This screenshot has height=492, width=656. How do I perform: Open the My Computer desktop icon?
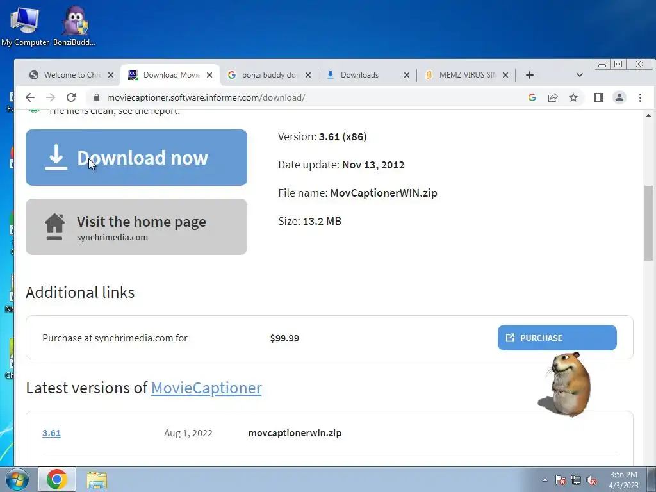tap(25, 26)
